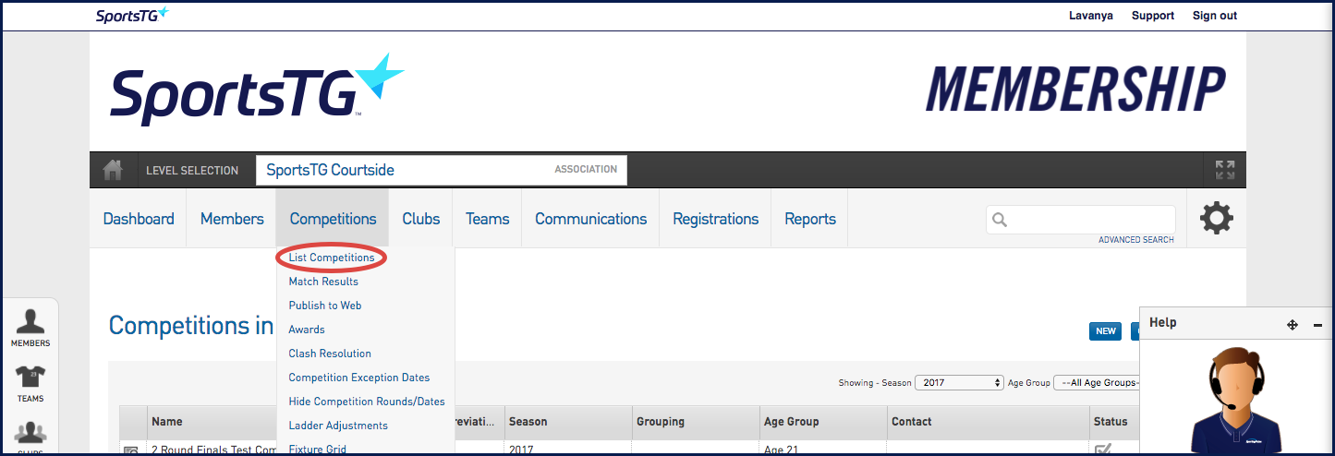The image size is (1335, 456).
Task: Open the SportsTG Courtside level selector
Action: (x=442, y=170)
